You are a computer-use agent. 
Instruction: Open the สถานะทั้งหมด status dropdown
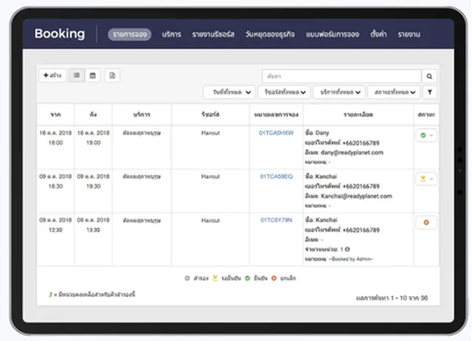(393, 93)
